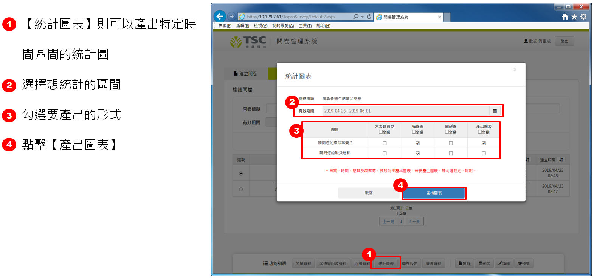Click the 預覽 eye button
The image size is (594, 279).
523,263
